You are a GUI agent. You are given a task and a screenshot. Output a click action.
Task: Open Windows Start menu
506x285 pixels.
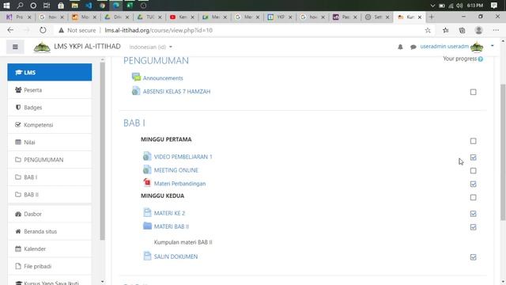coord(6,6)
